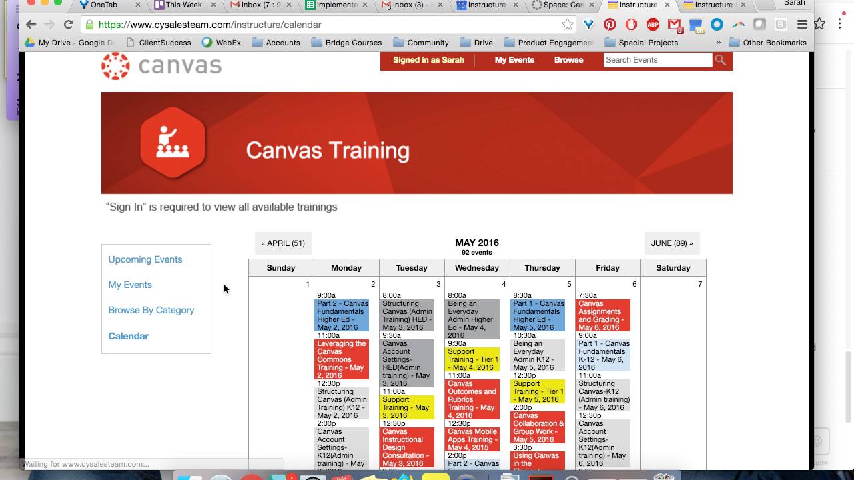The width and height of the screenshot is (854, 480).
Task: Switch to the Implementa spreadsheet tab
Action: [337, 5]
